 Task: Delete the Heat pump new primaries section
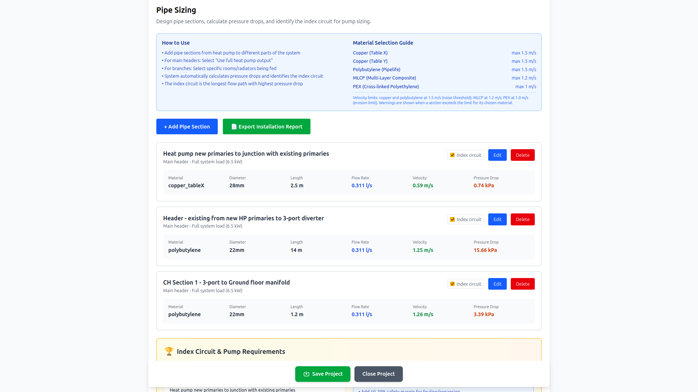522,155
